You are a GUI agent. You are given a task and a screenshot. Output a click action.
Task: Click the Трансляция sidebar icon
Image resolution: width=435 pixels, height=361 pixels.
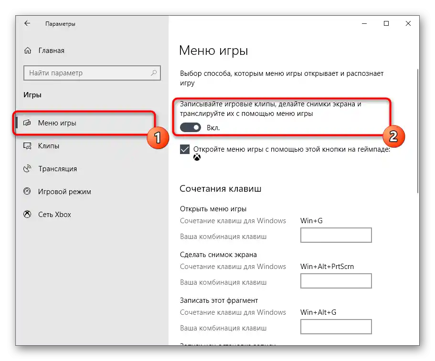point(27,168)
